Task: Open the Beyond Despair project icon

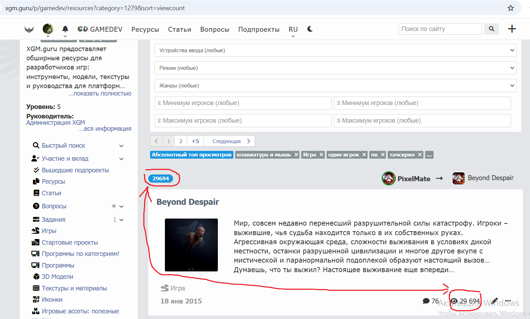Action: 459,178
